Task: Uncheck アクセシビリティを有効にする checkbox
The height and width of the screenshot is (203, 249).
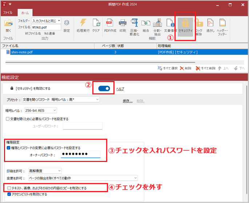Action: click(x=9, y=194)
